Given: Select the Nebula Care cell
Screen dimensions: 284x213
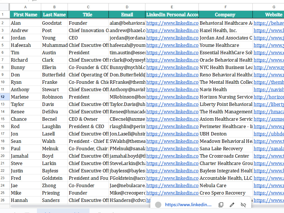Looking at the screenshot, I should pos(225,185).
